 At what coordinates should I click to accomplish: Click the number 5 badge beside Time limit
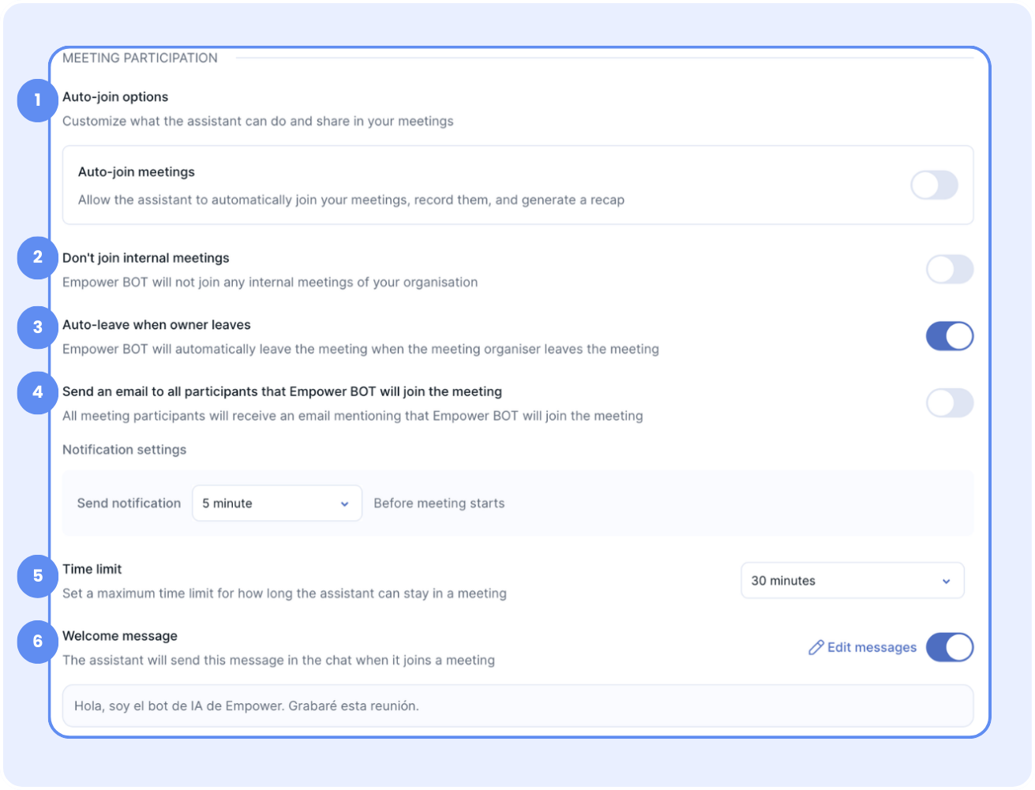tap(37, 576)
